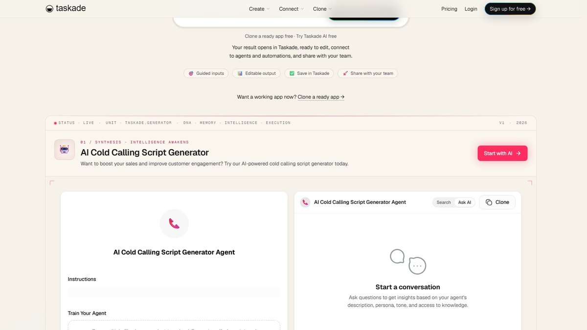Screen dimensions: 587x330
Task: Expand the Clone menu in navbar
Action: [x=322, y=9]
